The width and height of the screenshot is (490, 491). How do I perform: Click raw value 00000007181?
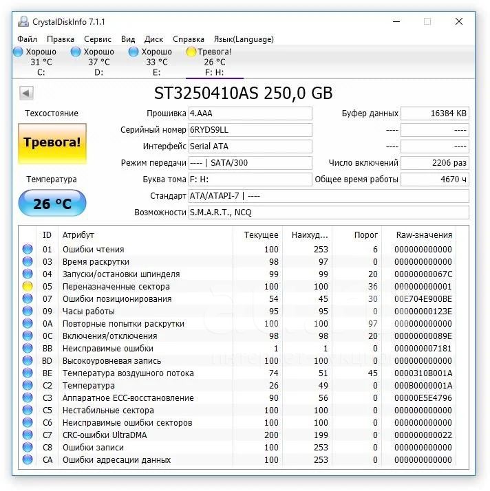point(423,348)
